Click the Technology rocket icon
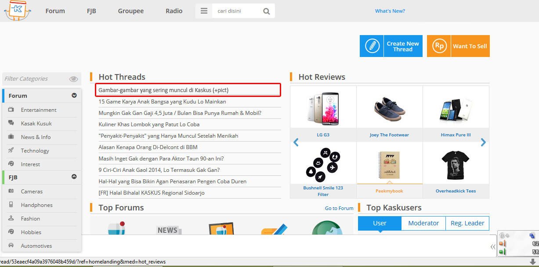 (11, 150)
